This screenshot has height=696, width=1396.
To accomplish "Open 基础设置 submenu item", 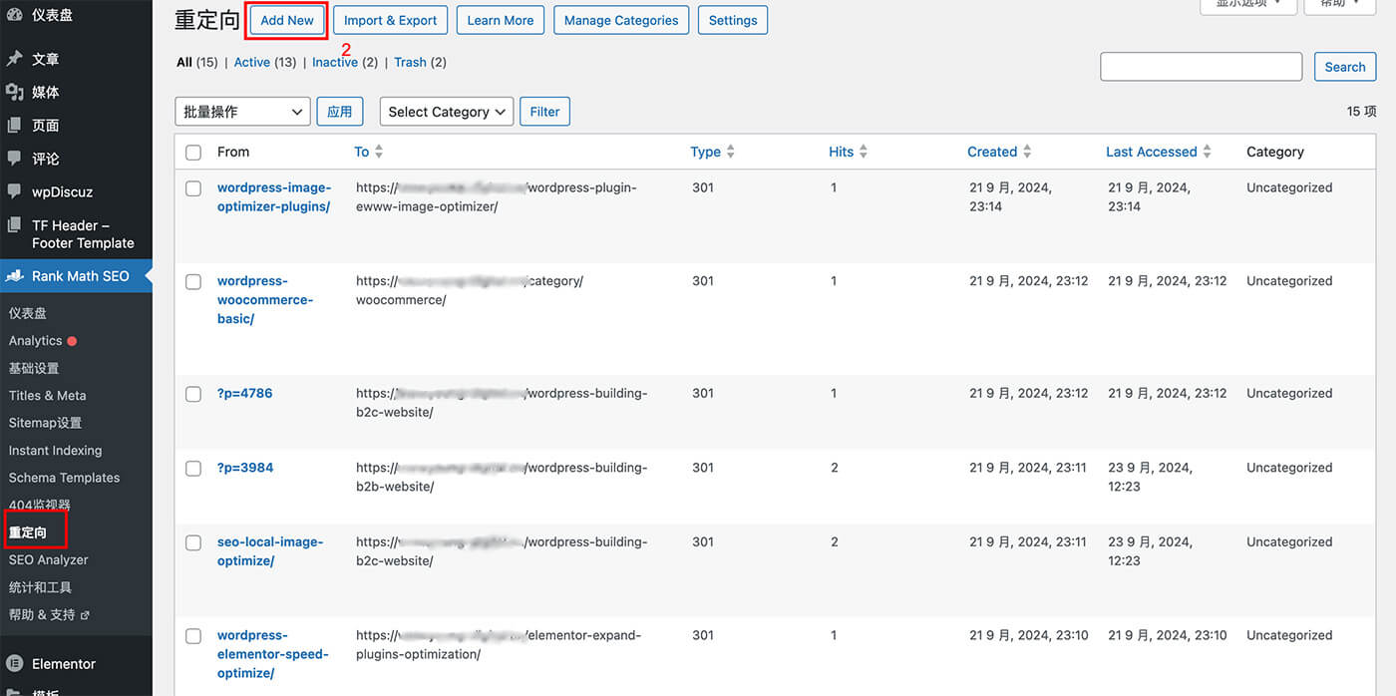I will click(34, 368).
